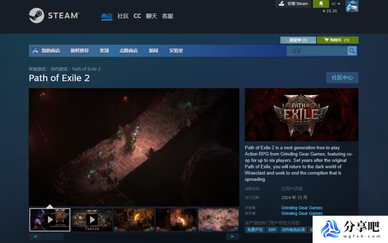Go to 客服 support
The image size is (388, 243).
(x=167, y=16)
